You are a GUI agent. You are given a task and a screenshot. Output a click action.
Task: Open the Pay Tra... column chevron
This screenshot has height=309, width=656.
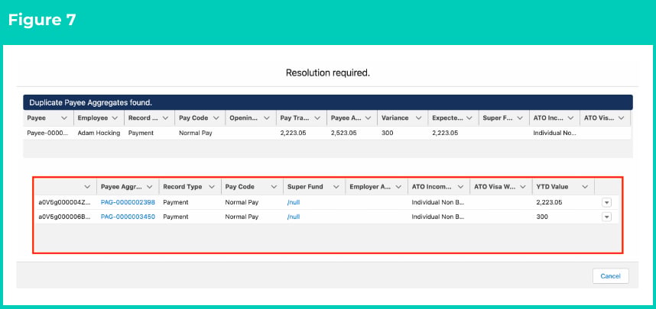coord(317,118)
